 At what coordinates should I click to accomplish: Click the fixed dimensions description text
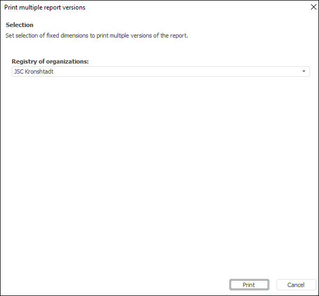pyautogui.click(x=96, y=35)
